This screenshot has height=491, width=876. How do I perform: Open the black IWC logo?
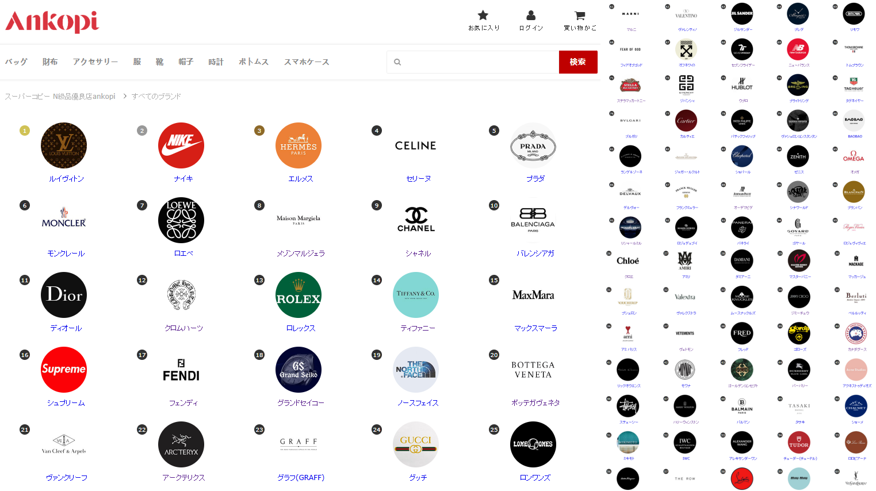(x=685, y=442)
